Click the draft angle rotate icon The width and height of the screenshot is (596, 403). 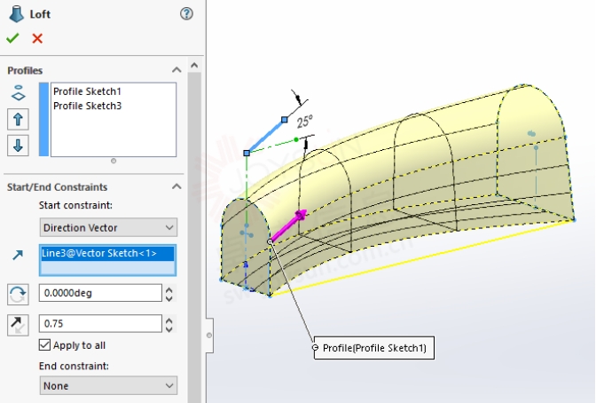point(18,294)
